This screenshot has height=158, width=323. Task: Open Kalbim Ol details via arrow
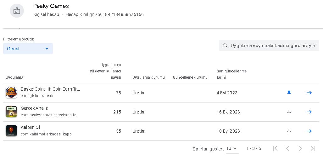click(x=309, y=131)
